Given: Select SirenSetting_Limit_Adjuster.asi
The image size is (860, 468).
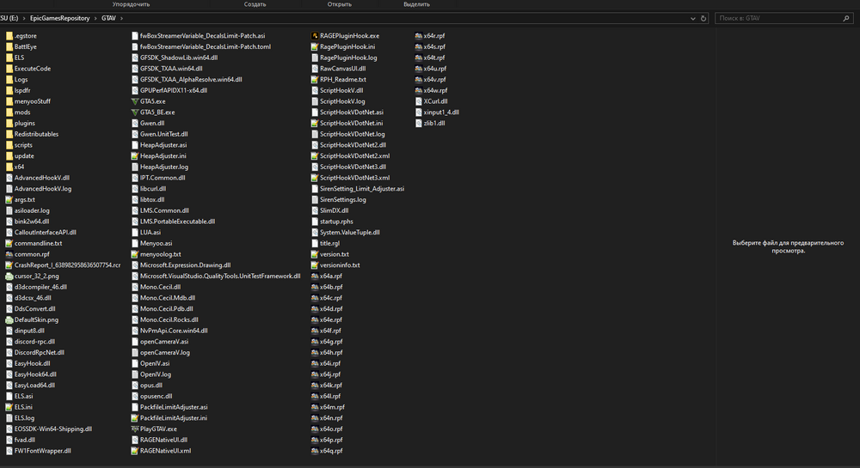Looking at the screenshot, I should [x=362, y=189].
